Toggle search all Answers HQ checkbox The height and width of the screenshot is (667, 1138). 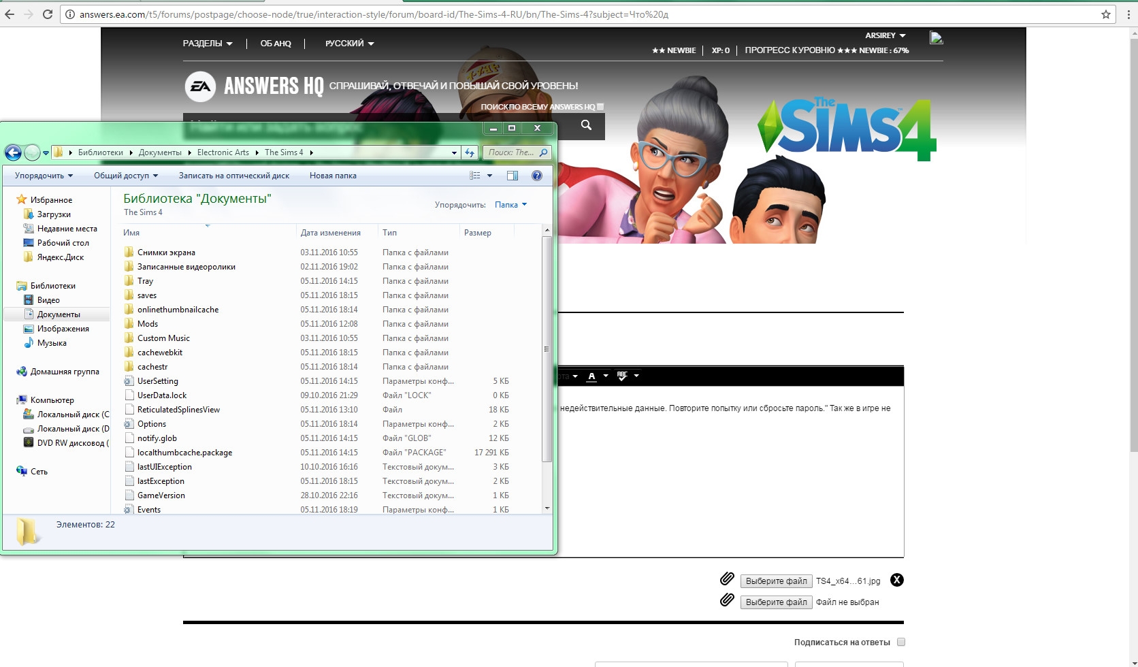click(x=600, y=107)
